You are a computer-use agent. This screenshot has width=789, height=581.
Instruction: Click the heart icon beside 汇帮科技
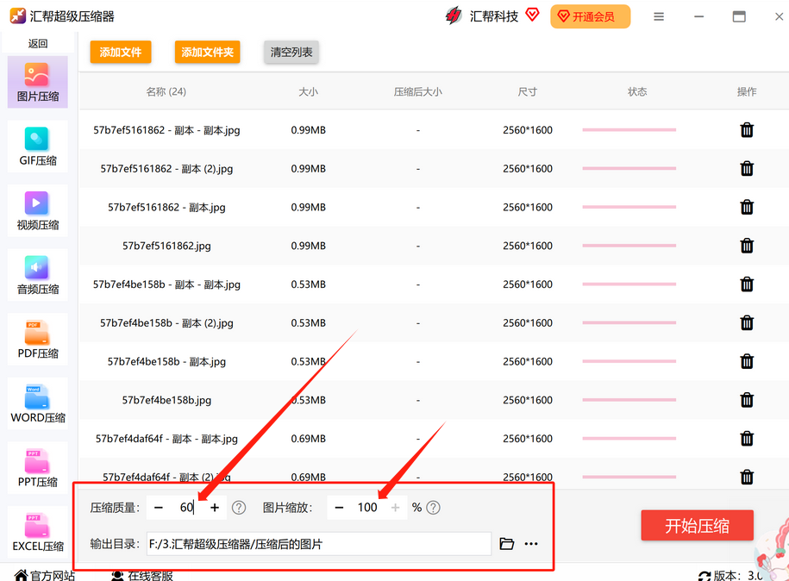coord(532,15)
